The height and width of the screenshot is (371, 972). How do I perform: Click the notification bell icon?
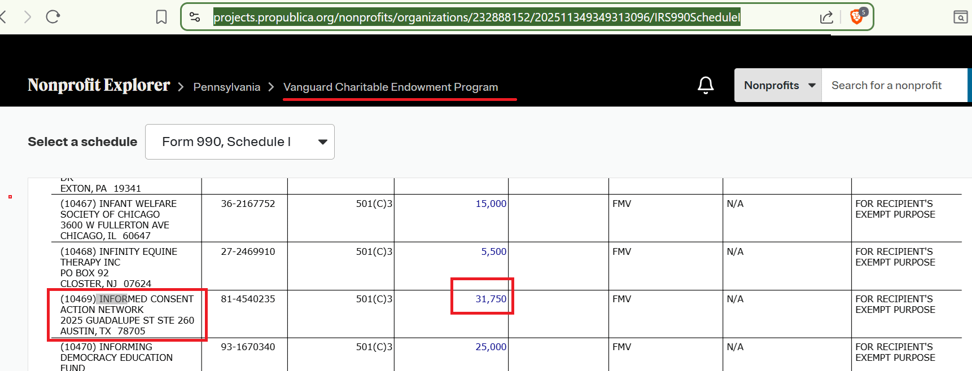click(x=706, y=85)
